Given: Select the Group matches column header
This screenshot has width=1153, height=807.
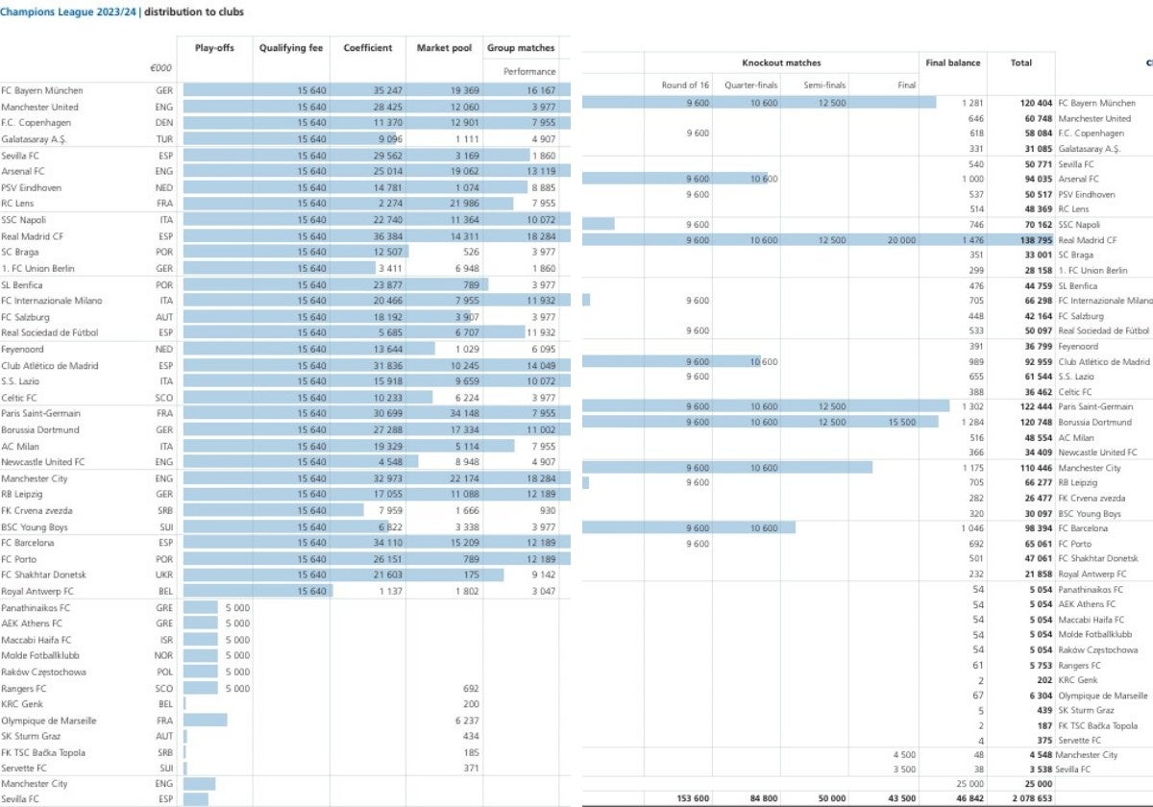Looking at the screenshot, I should click(x=521, y=48).
